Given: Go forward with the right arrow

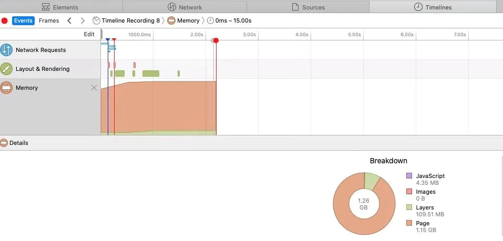Looking at the screenshot, I should pyautogui.click(x=82, y=21).
